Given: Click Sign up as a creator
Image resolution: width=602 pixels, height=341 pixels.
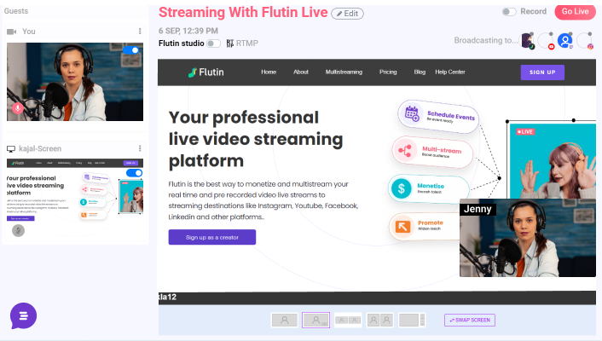Looking at the screenshot, I should click(x=212, y=237).
